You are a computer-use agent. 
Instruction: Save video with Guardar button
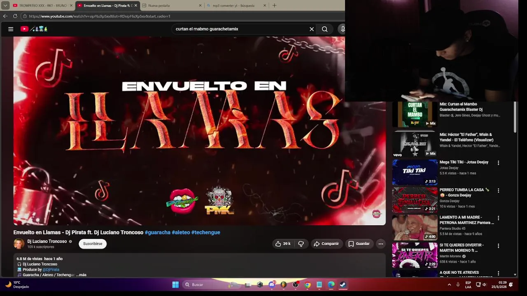(359, 244)
